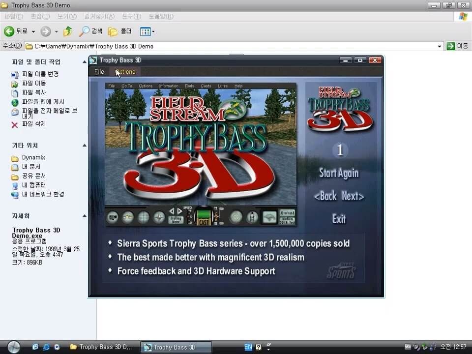Go up one folder level with Up icon
This screenshot has height=354, width=472.
pos(68,31)
